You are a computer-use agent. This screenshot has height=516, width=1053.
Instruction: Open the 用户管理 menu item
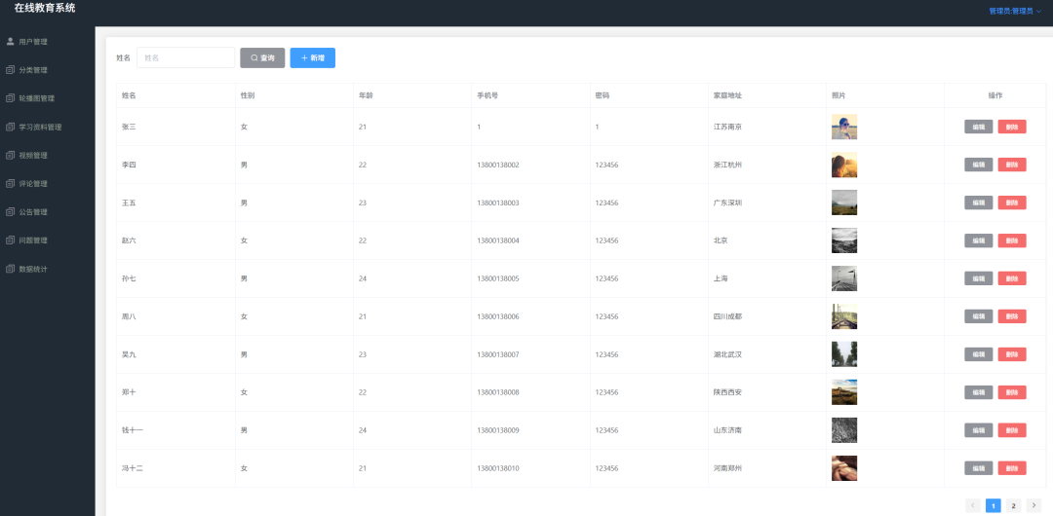[47, 42]
